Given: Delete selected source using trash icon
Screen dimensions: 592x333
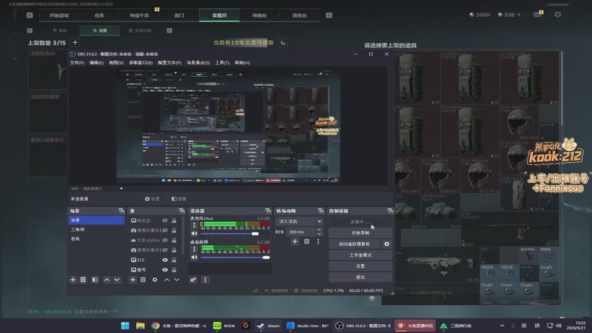Looking at the screenshot, I should tap(143, 280).
